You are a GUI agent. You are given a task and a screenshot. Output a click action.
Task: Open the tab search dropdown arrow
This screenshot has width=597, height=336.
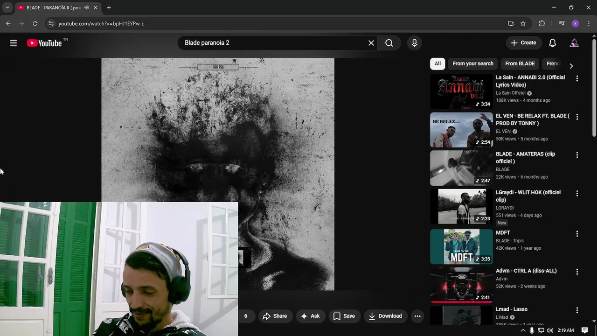coord(7,7)
